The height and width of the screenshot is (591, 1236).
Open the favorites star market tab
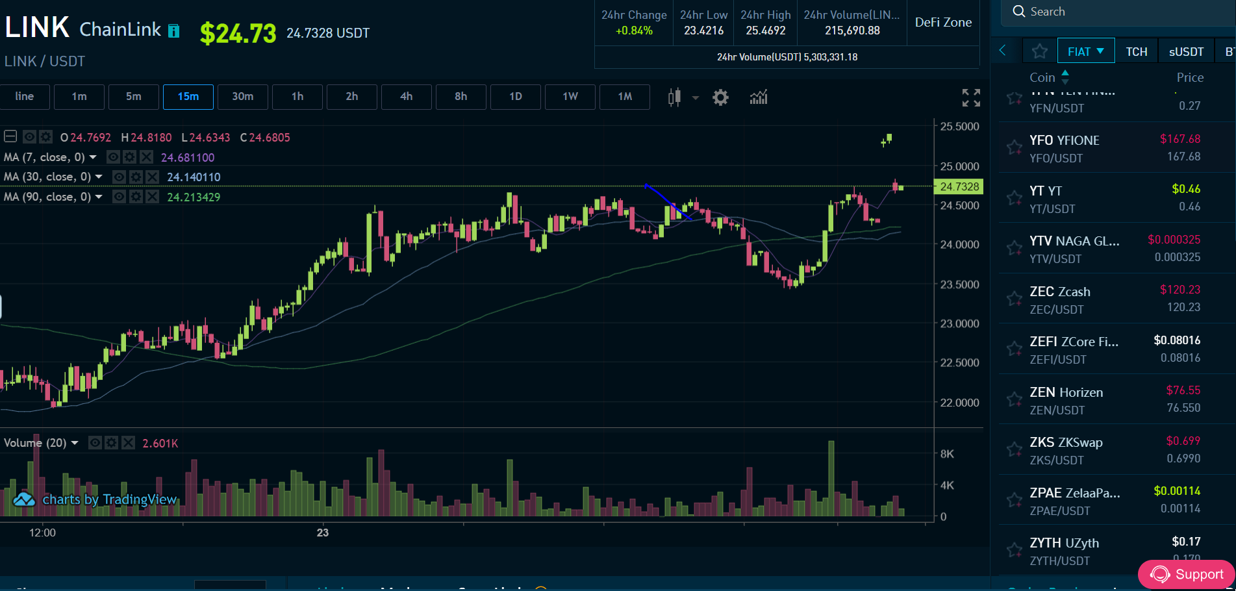1039,51
